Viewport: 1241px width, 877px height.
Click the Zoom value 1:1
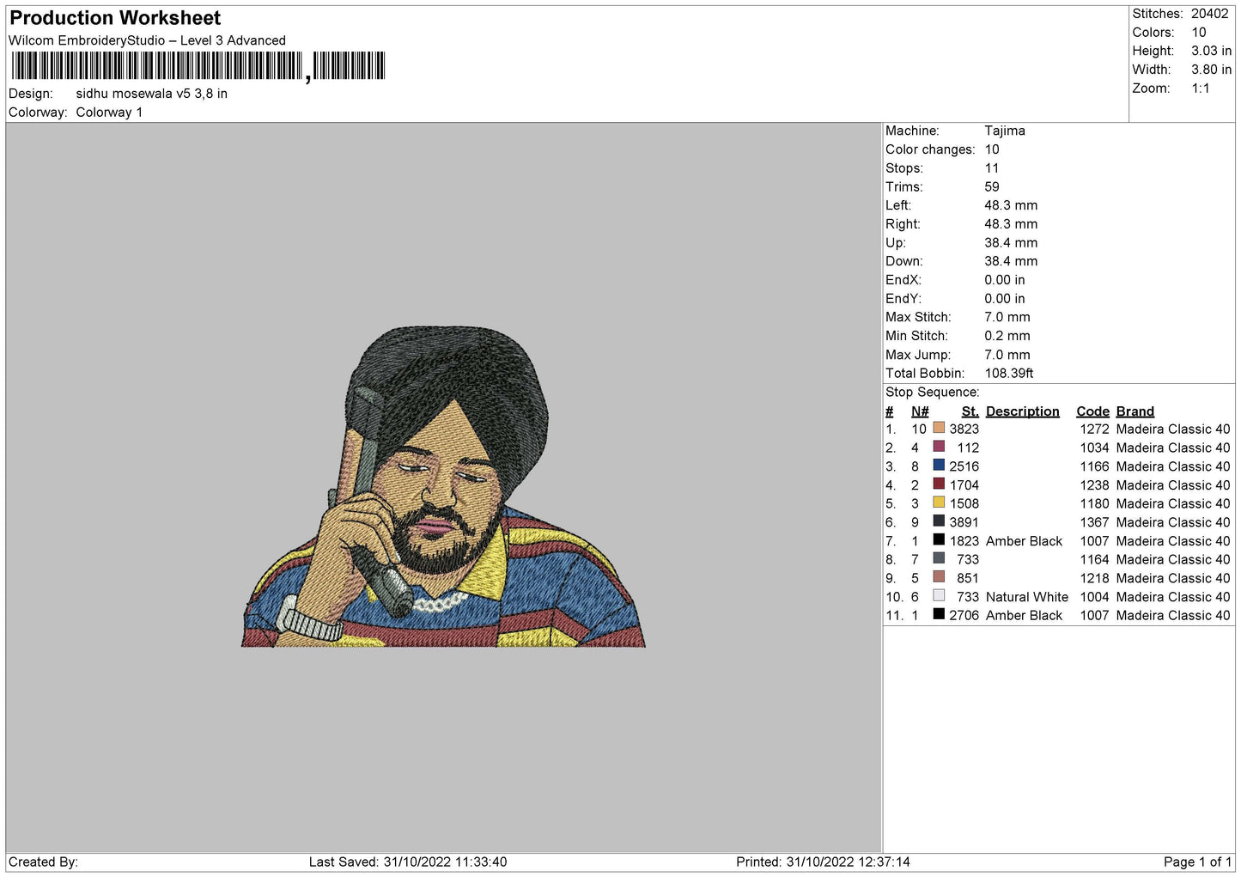[x=1200, y=88]
